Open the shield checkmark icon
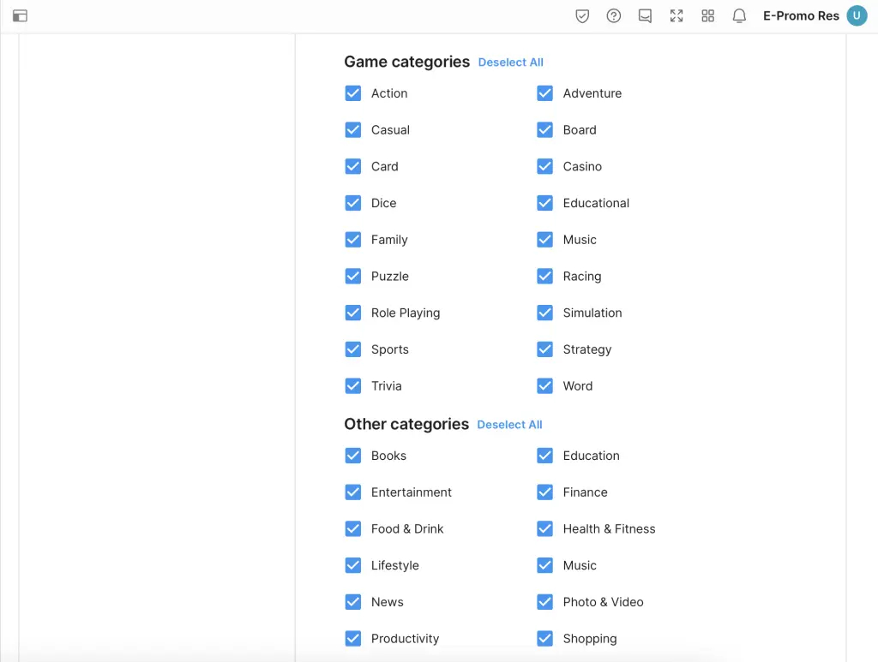Screen dimensions: 878x662 [x=582, y=15]
